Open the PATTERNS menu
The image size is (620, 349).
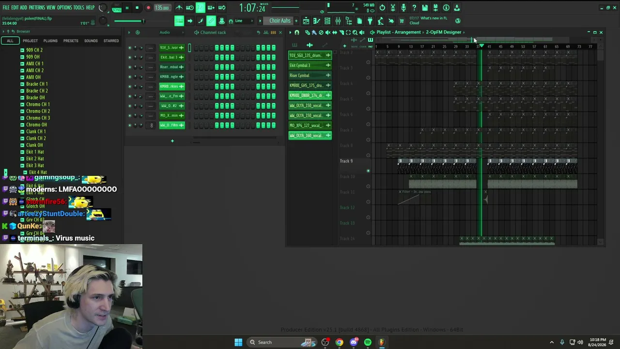37,8
